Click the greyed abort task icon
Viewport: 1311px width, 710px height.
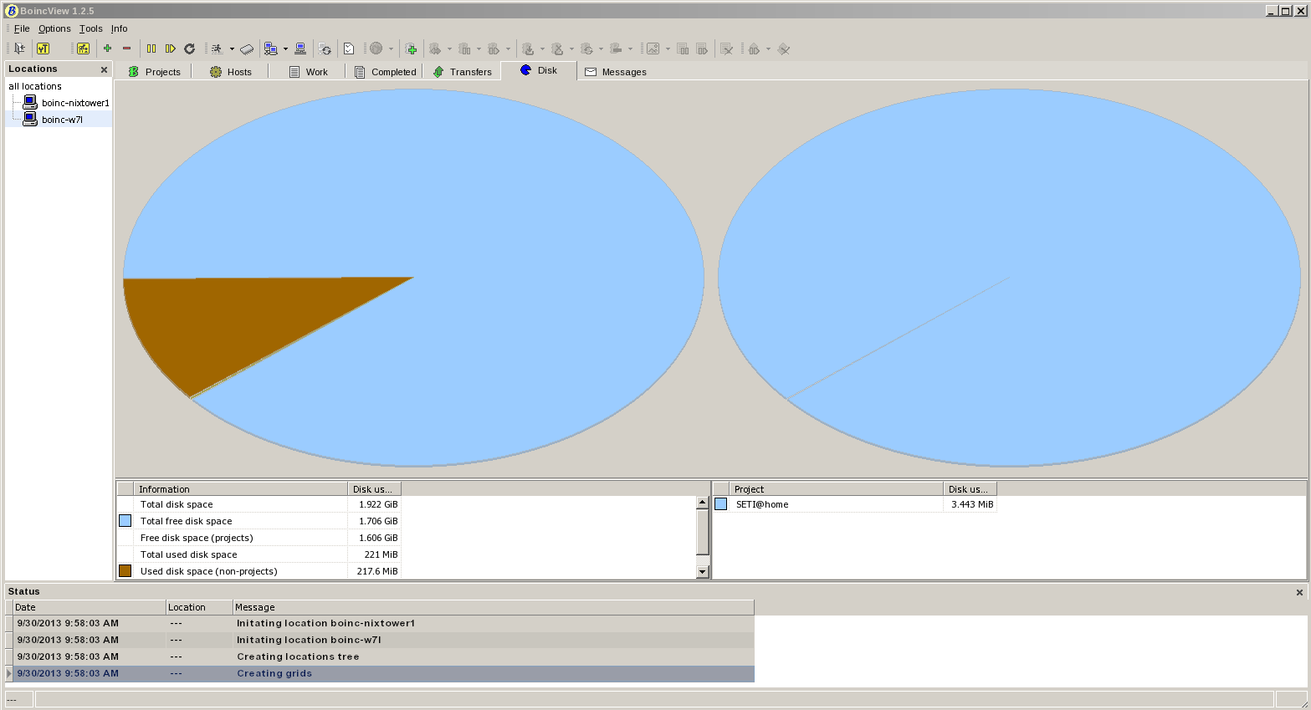[727, 49]
